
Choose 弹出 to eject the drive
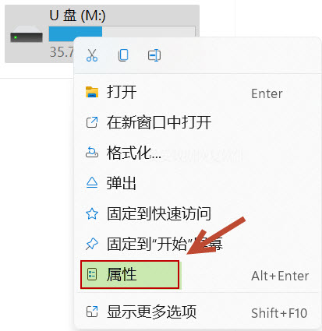[x=197, y=183]
